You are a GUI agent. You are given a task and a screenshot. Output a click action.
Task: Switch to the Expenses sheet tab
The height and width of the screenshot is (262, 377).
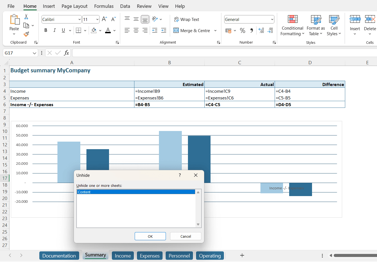click(x=150, y=256)
